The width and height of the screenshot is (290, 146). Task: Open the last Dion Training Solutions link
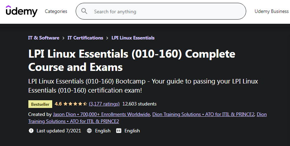coord(74,121)
